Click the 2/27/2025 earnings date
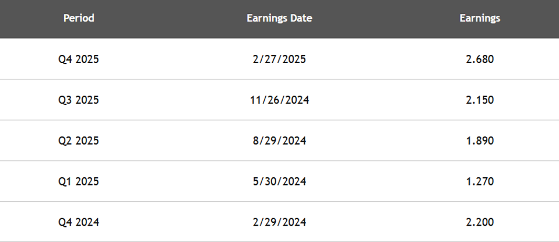The width and height of the screenshot is (559, 242). coord(280,59)
